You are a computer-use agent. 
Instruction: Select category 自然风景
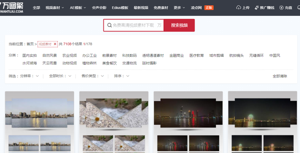point(50,56)
